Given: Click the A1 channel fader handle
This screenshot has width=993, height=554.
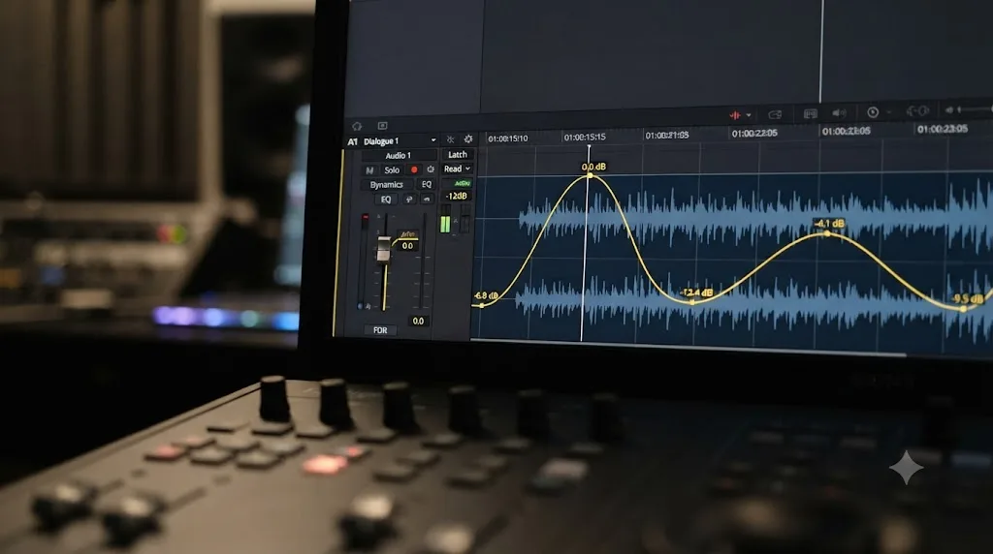Looking at the screenshot, I should [384, 249].
